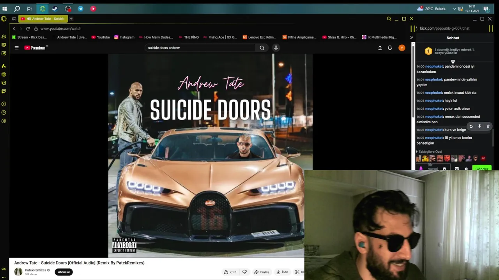The height and width of the screenshot is (280, 499).
Task: Open the Flying Ace | GX G... bookmark
Action: (x=220, y=37)
